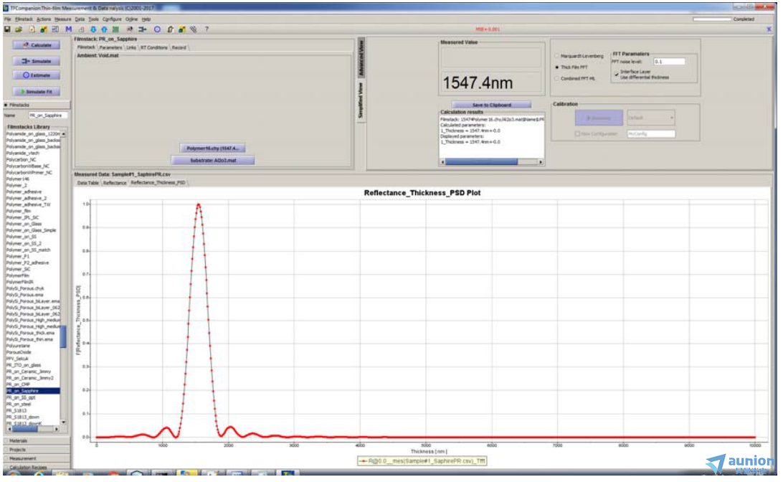
Task: Click the open folder toolbar icon
Action: coord(19,29)
